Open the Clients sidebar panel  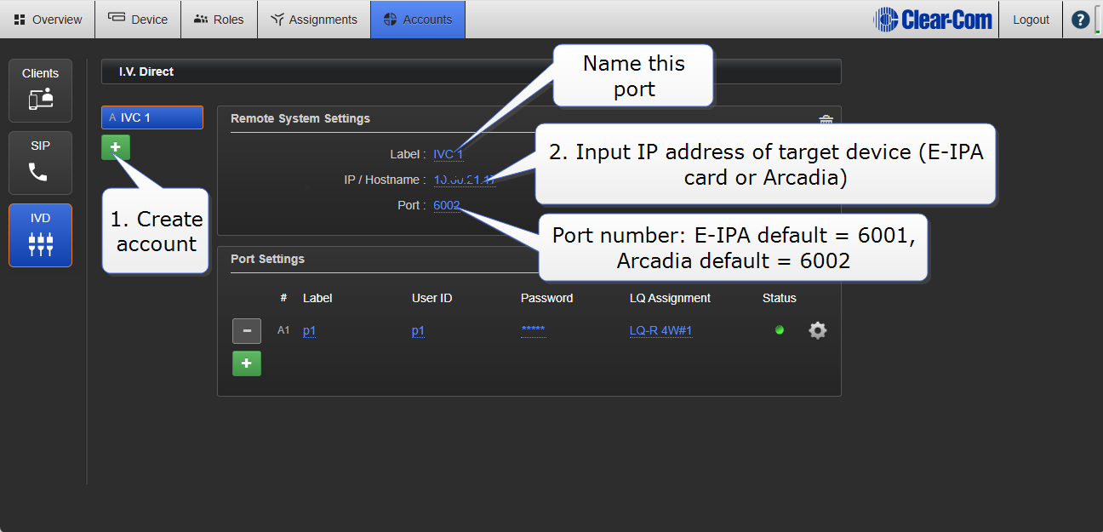coord(40,90)
